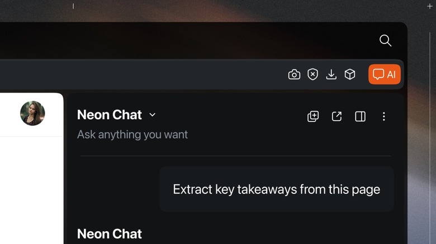Click the white webpage content area

coord(31,189)
